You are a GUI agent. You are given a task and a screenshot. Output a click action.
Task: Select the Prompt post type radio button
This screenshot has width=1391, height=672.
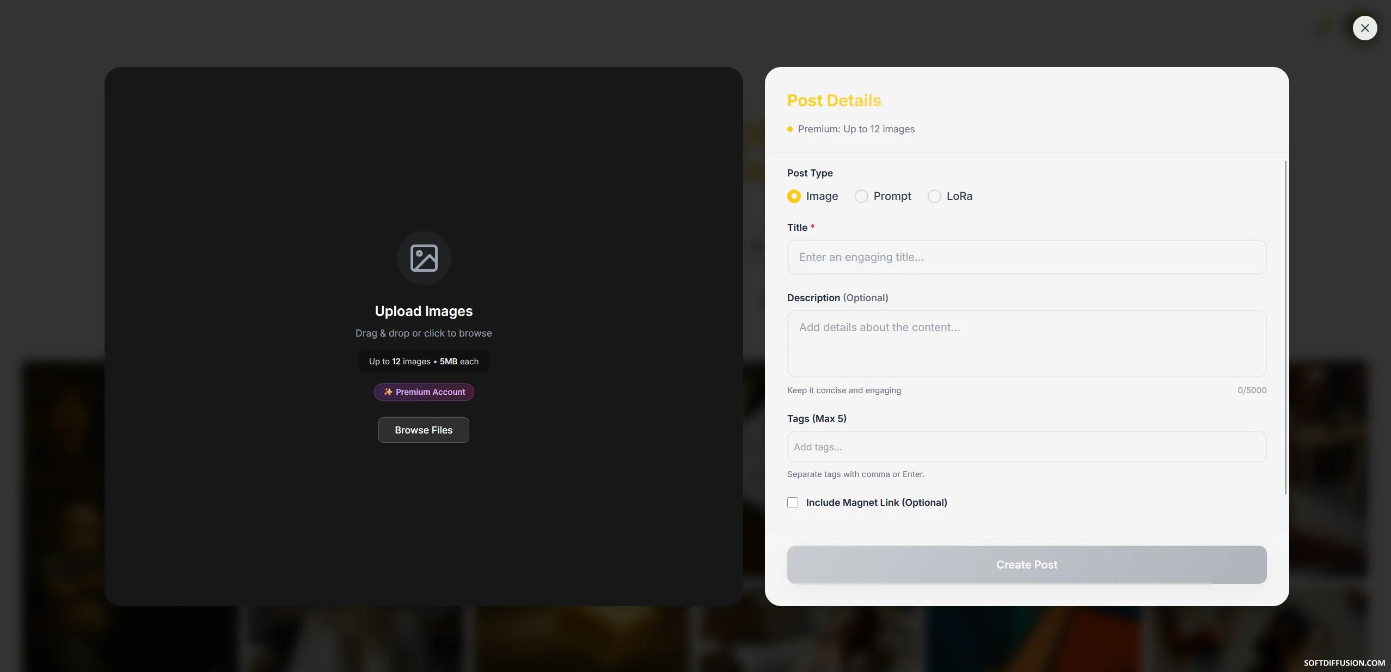coord(861,196)
